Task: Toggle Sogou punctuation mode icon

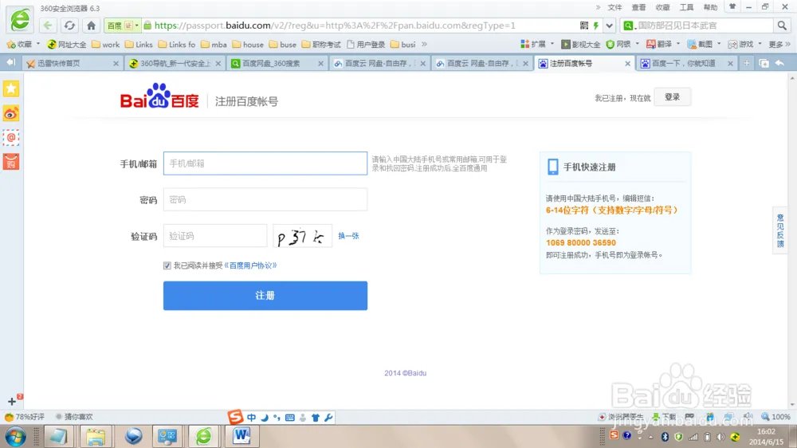Action: pyautogui.click(x=277, y=418)
